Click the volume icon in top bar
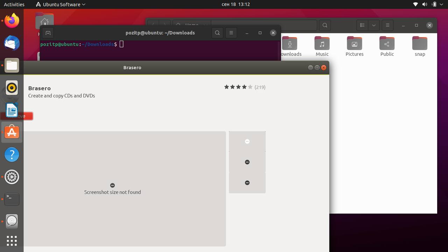Screen dimensions: 448x252 (425, 5)
